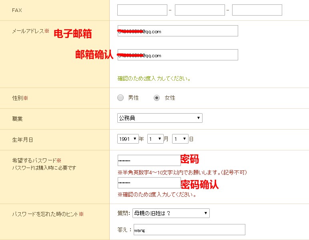Click the 職業 field label
The image size is (309, 240).
[18, 119]
